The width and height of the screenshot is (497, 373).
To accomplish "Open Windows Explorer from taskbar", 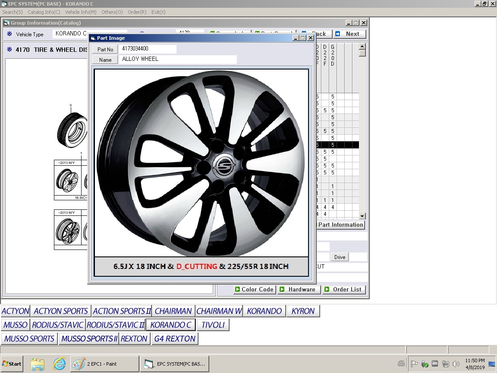I will pos(38,364).
